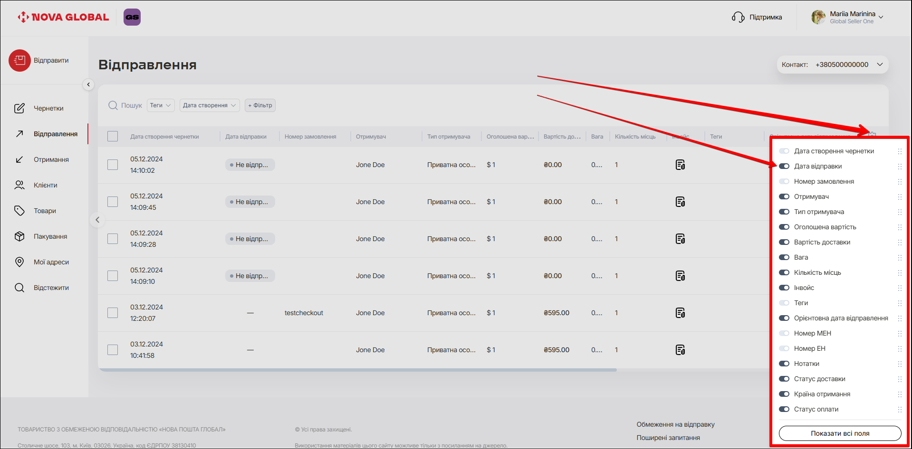The image size is (912, 449).
Task: Go to Чернетки in the sidebar
Action: tap(48, 108)
